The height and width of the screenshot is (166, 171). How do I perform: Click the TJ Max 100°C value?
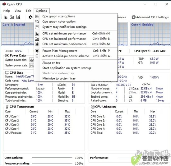(18, 51)
